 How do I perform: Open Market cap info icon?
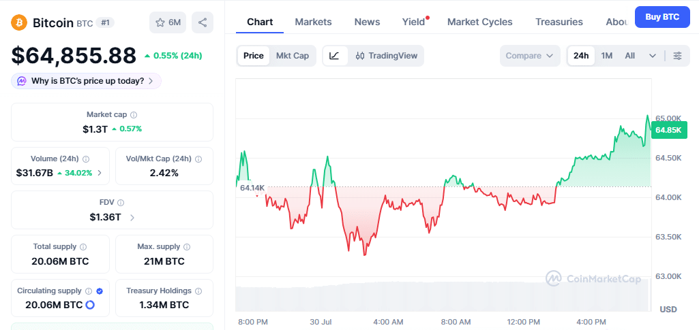pos(134,115)
